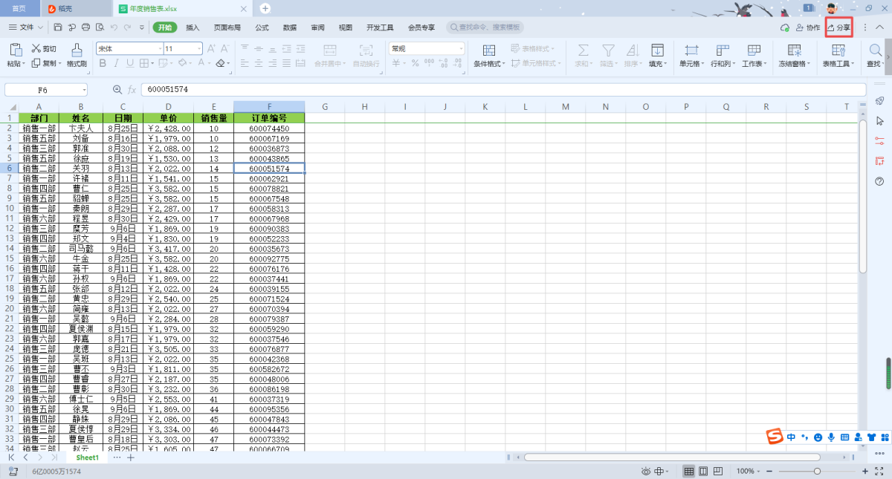The image size is (892, 479).
Task: Click the 分享 (Share) button
Action: pyautogui.click(x=838, y=27)
